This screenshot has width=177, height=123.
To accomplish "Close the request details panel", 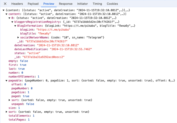I will click(x=5, y=4).
